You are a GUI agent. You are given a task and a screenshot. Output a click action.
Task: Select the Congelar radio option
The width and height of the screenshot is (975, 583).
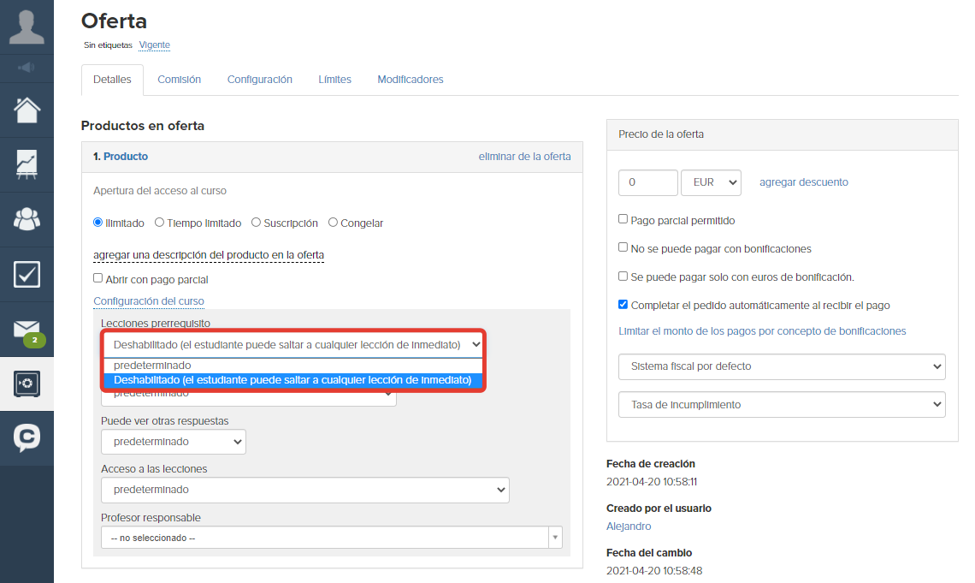(x=333, y=222)
